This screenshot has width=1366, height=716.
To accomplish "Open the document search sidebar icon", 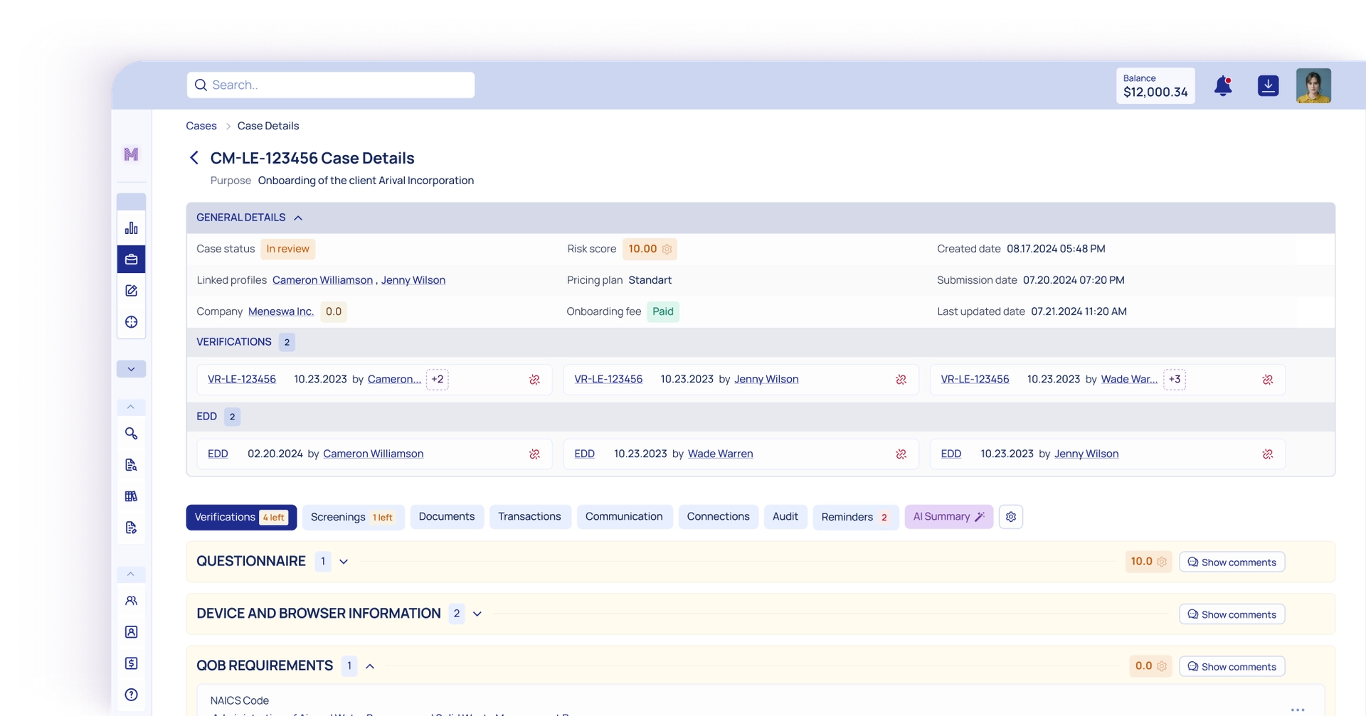I will [131, 465].
